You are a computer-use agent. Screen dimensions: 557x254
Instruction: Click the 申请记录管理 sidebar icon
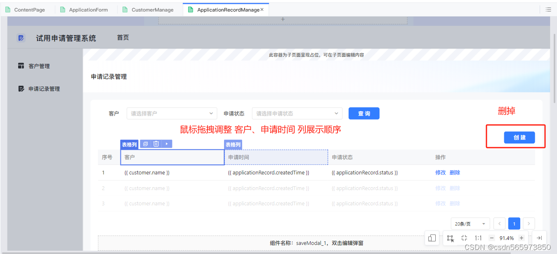coord(21,89)
